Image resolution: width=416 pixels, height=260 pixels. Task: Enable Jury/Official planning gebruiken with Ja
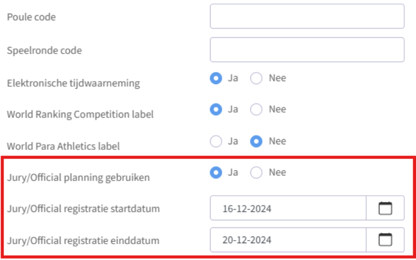pos(216,173)
